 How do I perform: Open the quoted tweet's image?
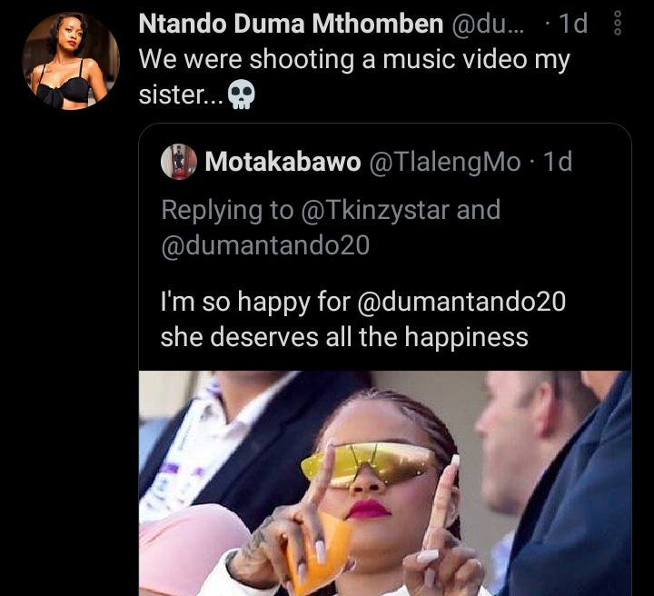coord(384,482)
